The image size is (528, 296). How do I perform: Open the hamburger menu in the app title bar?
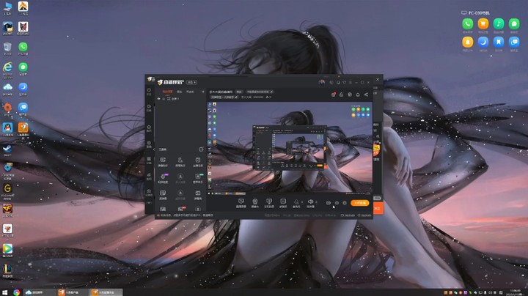point(351,82)
